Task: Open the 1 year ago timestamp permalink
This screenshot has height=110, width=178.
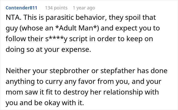Action: click(84, 8)
